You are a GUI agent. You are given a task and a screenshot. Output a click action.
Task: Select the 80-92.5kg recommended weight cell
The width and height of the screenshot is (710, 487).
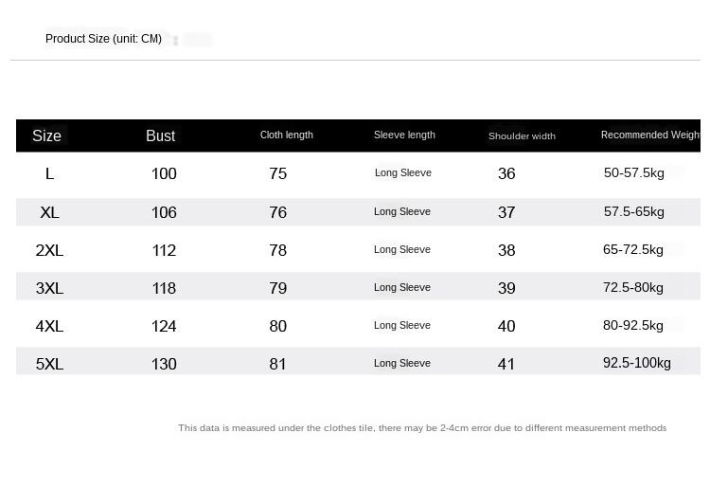coord(633,325)
